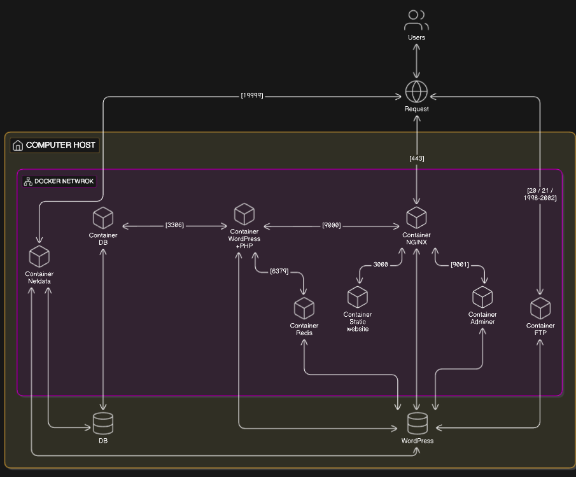Viewport: 576px width, 477px height.
Task: Click the [443] port label
Action: click(416, 158)
